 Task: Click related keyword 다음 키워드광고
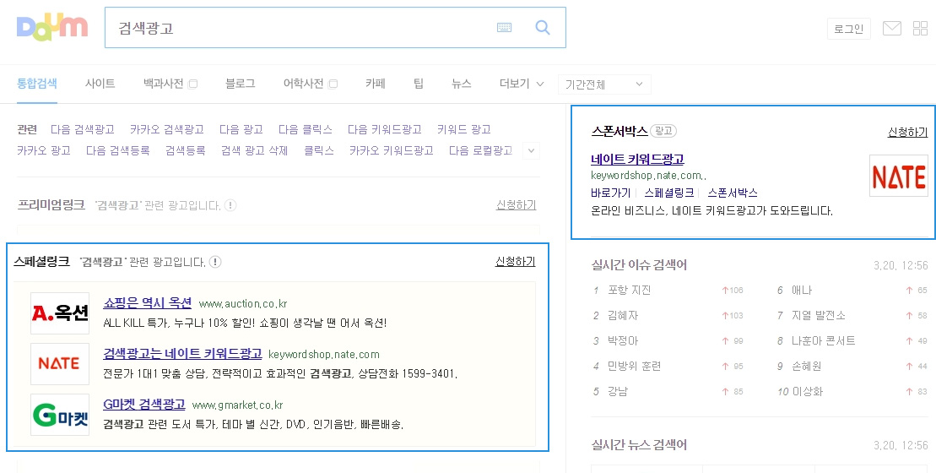point(384,129)
